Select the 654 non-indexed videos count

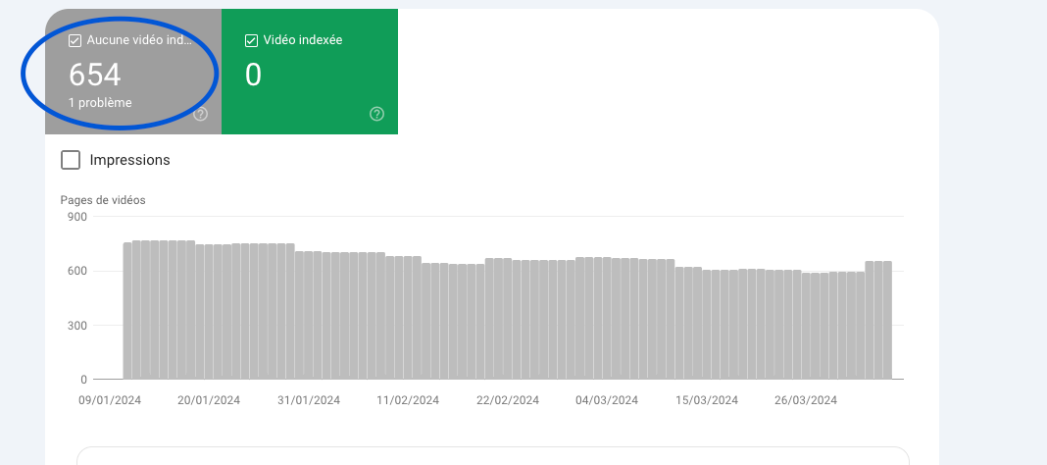[95, 75]
